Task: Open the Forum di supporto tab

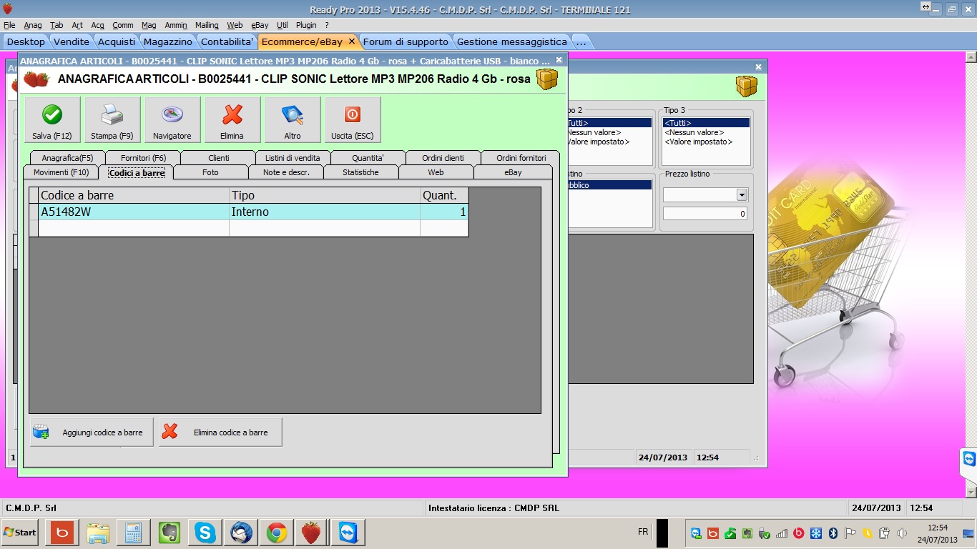Action: tap(406, 41)
